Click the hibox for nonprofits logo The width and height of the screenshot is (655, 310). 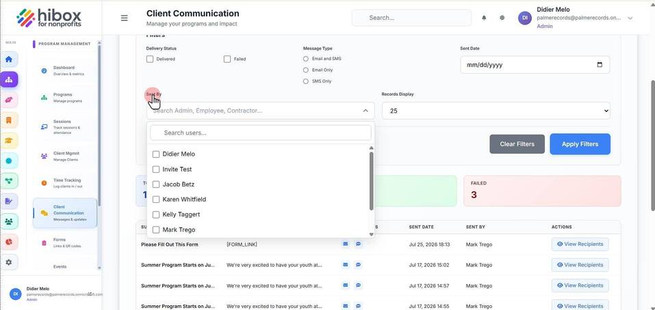tap(49, 18)
